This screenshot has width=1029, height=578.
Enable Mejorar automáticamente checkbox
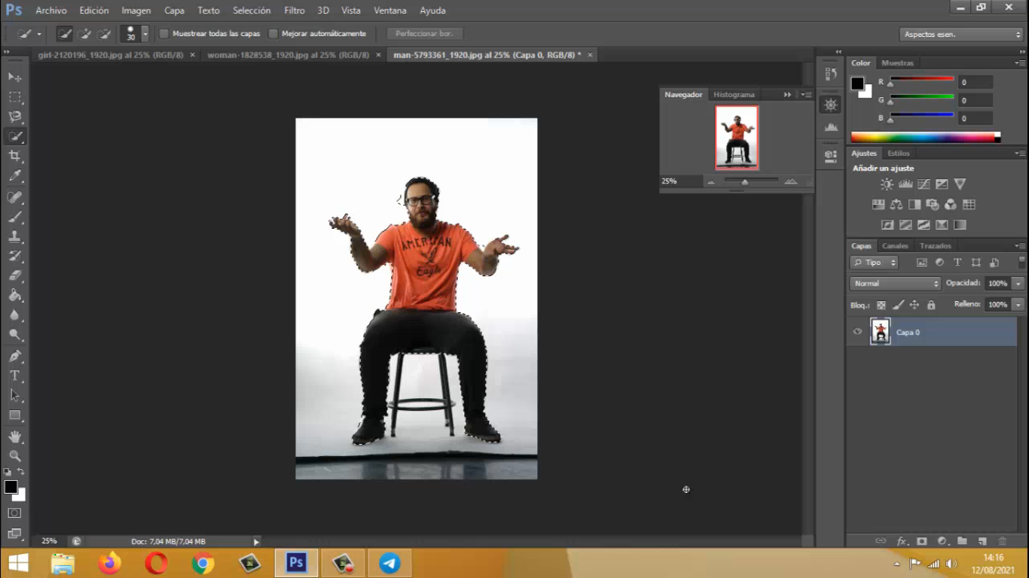click(x=273, y=34)
